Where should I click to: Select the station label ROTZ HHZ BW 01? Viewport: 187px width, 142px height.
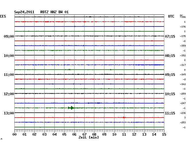click(54, 12)
